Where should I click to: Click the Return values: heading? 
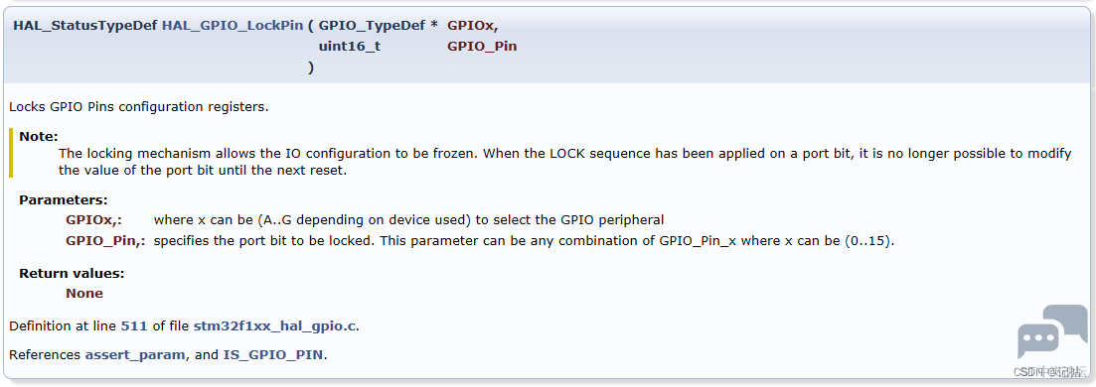coord(72,273)
